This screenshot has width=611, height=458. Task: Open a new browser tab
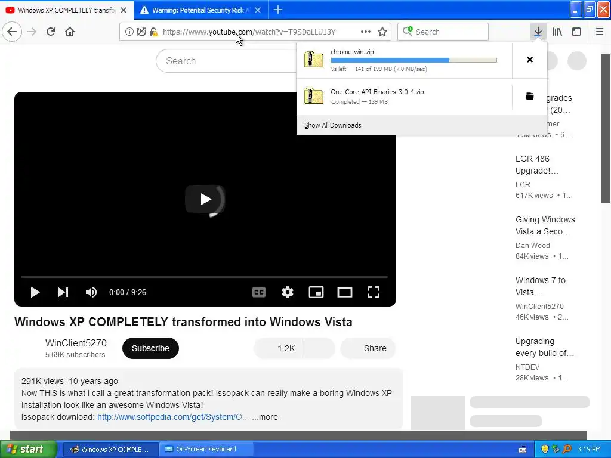[x=278, y=10]
